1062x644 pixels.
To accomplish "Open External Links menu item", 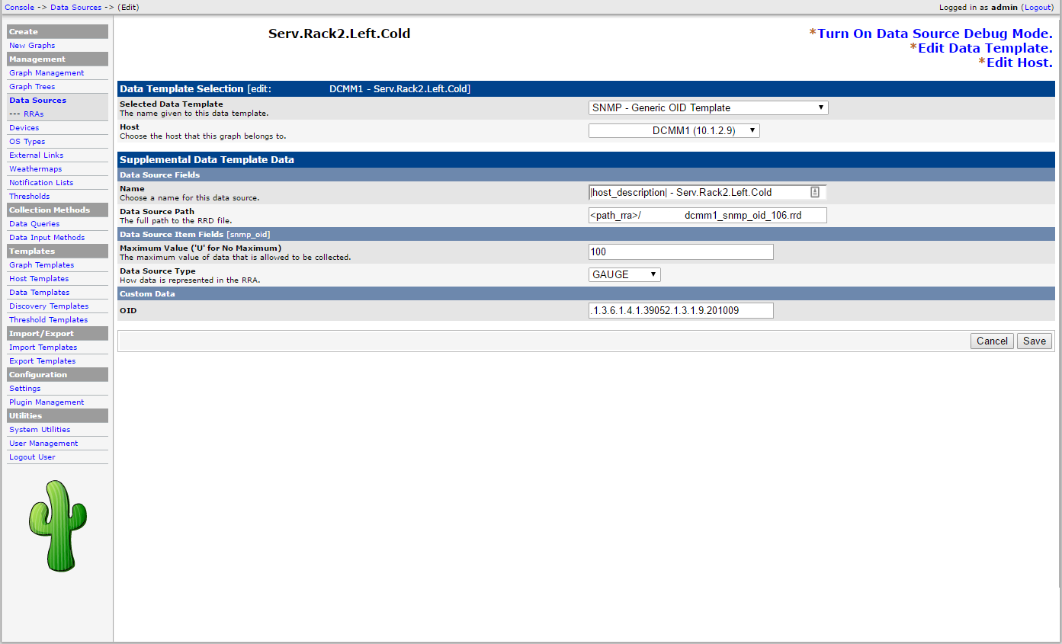I will click(x=36, y=155).
